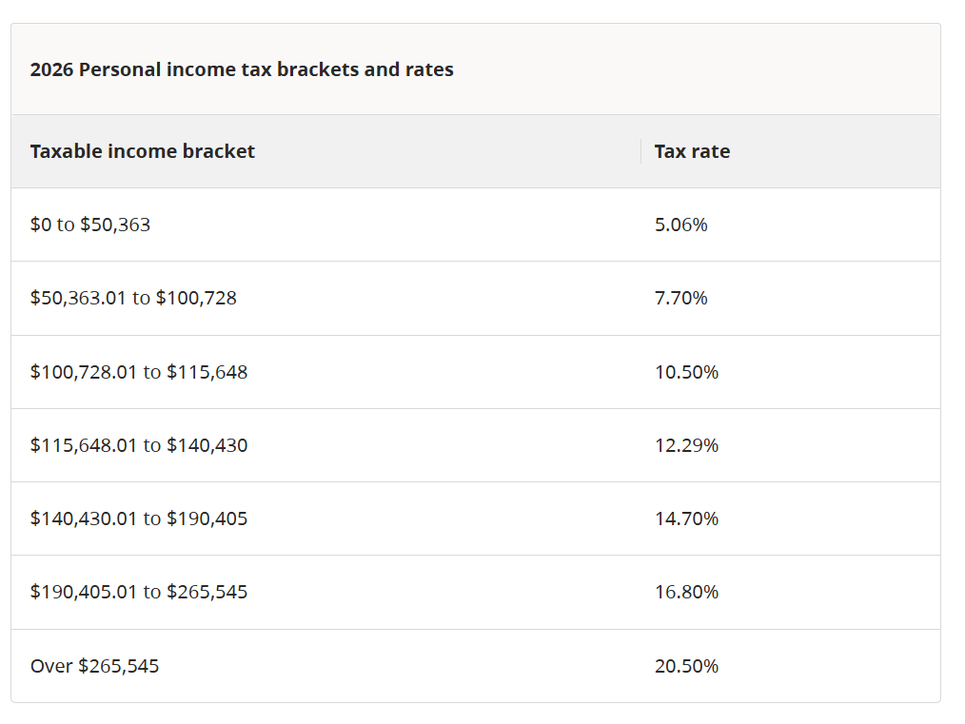Image resolution: width=965 pixels, height=724 pixels.
Task: Select the "$100,728.01 to $115,648" bracket
Action: point(139,372)
